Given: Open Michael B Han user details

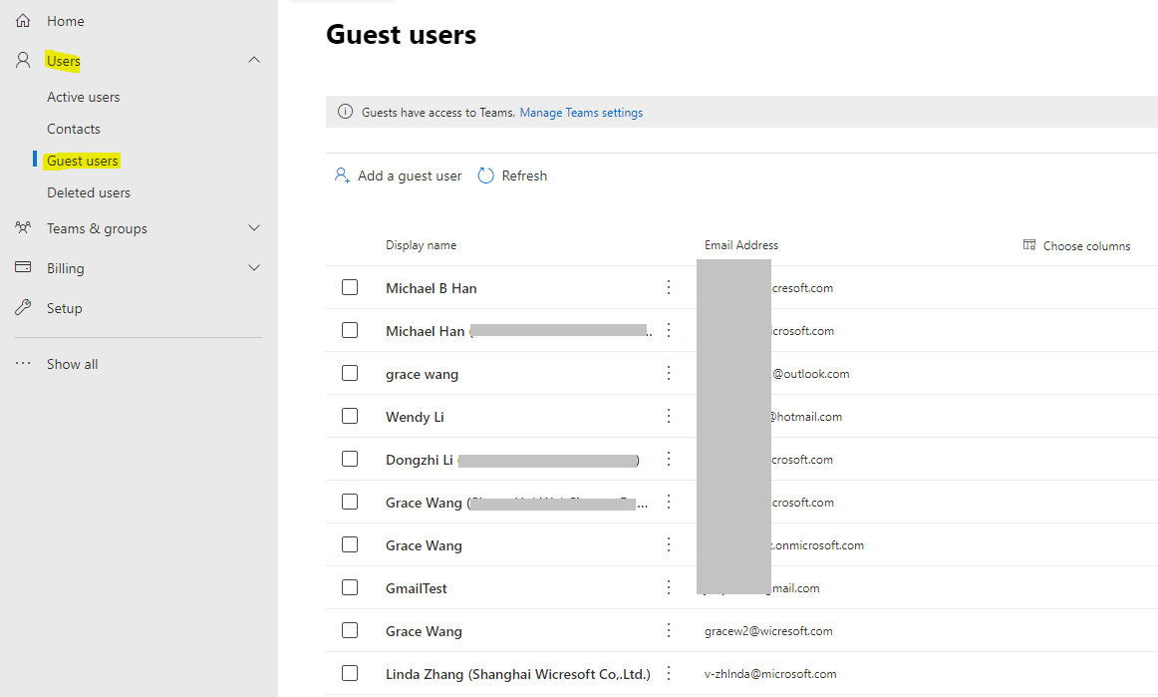Looking at the screenshot, I should pyautogui.click(x=432, y=288).
